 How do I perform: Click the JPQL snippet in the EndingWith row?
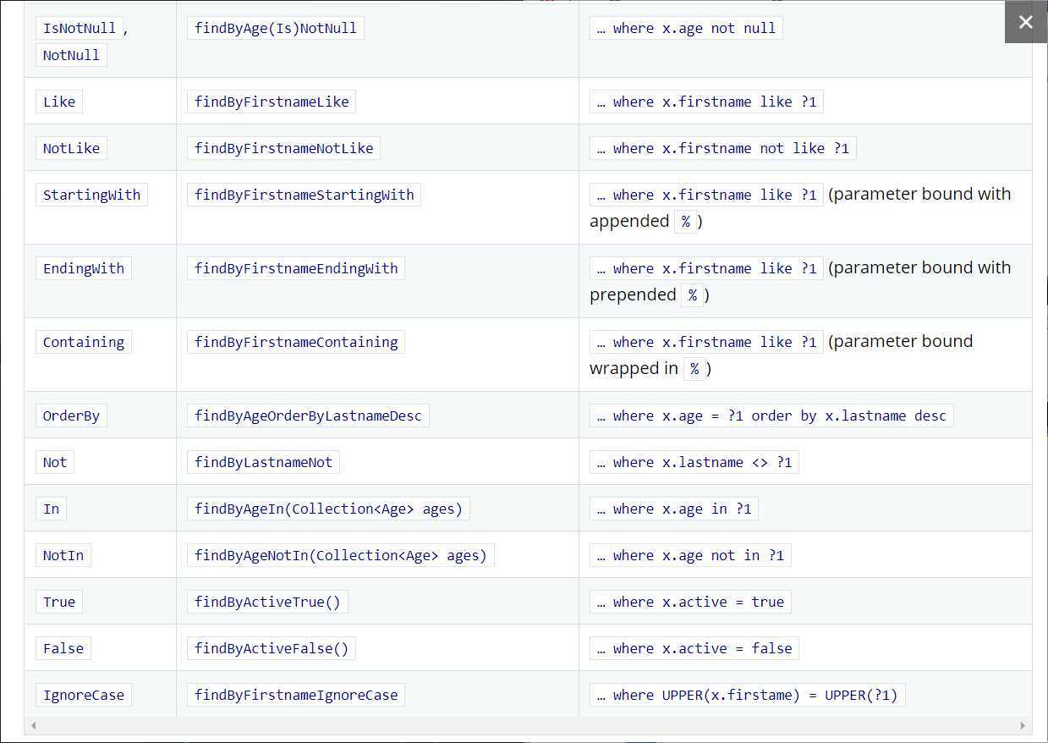[x=706, y=268]
